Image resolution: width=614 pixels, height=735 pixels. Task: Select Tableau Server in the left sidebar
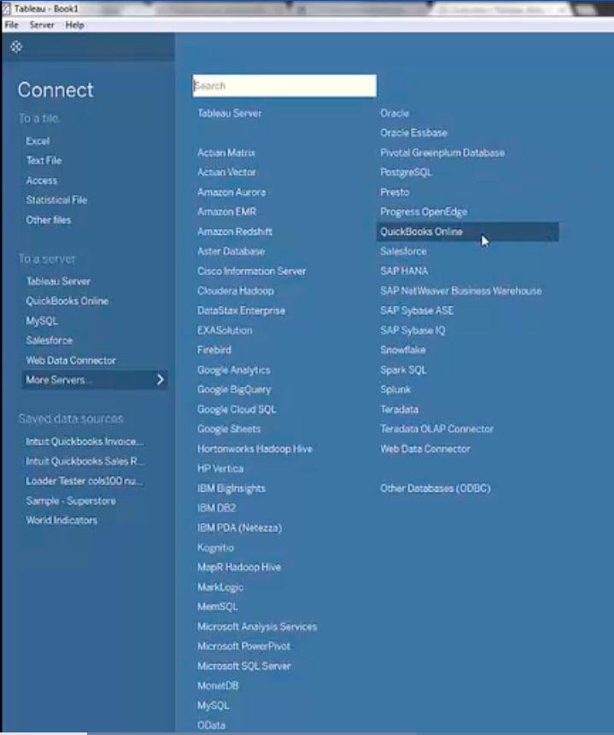click(x=58, y=281)
